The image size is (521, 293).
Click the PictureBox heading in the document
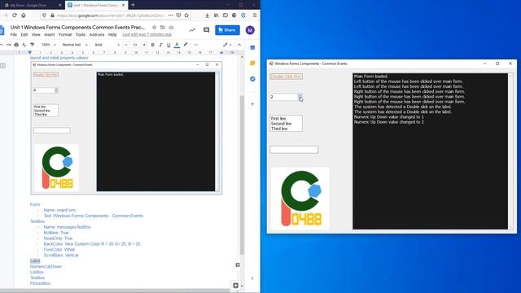(x=40, y=283)
